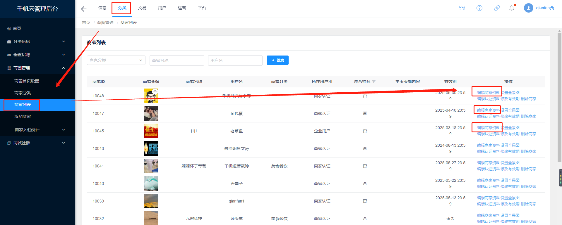Click the avatar thumbnail of merchant 10039
Screen dimensions: 562x225
151,201
